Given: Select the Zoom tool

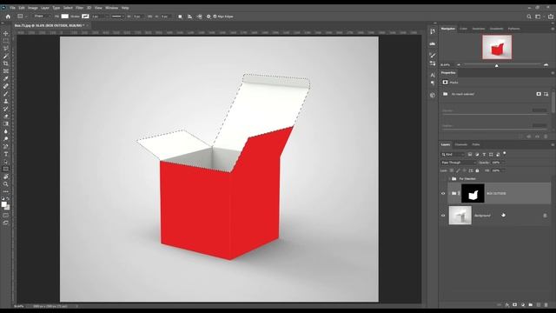Looking at the screenshot, I should click(6, 184).
